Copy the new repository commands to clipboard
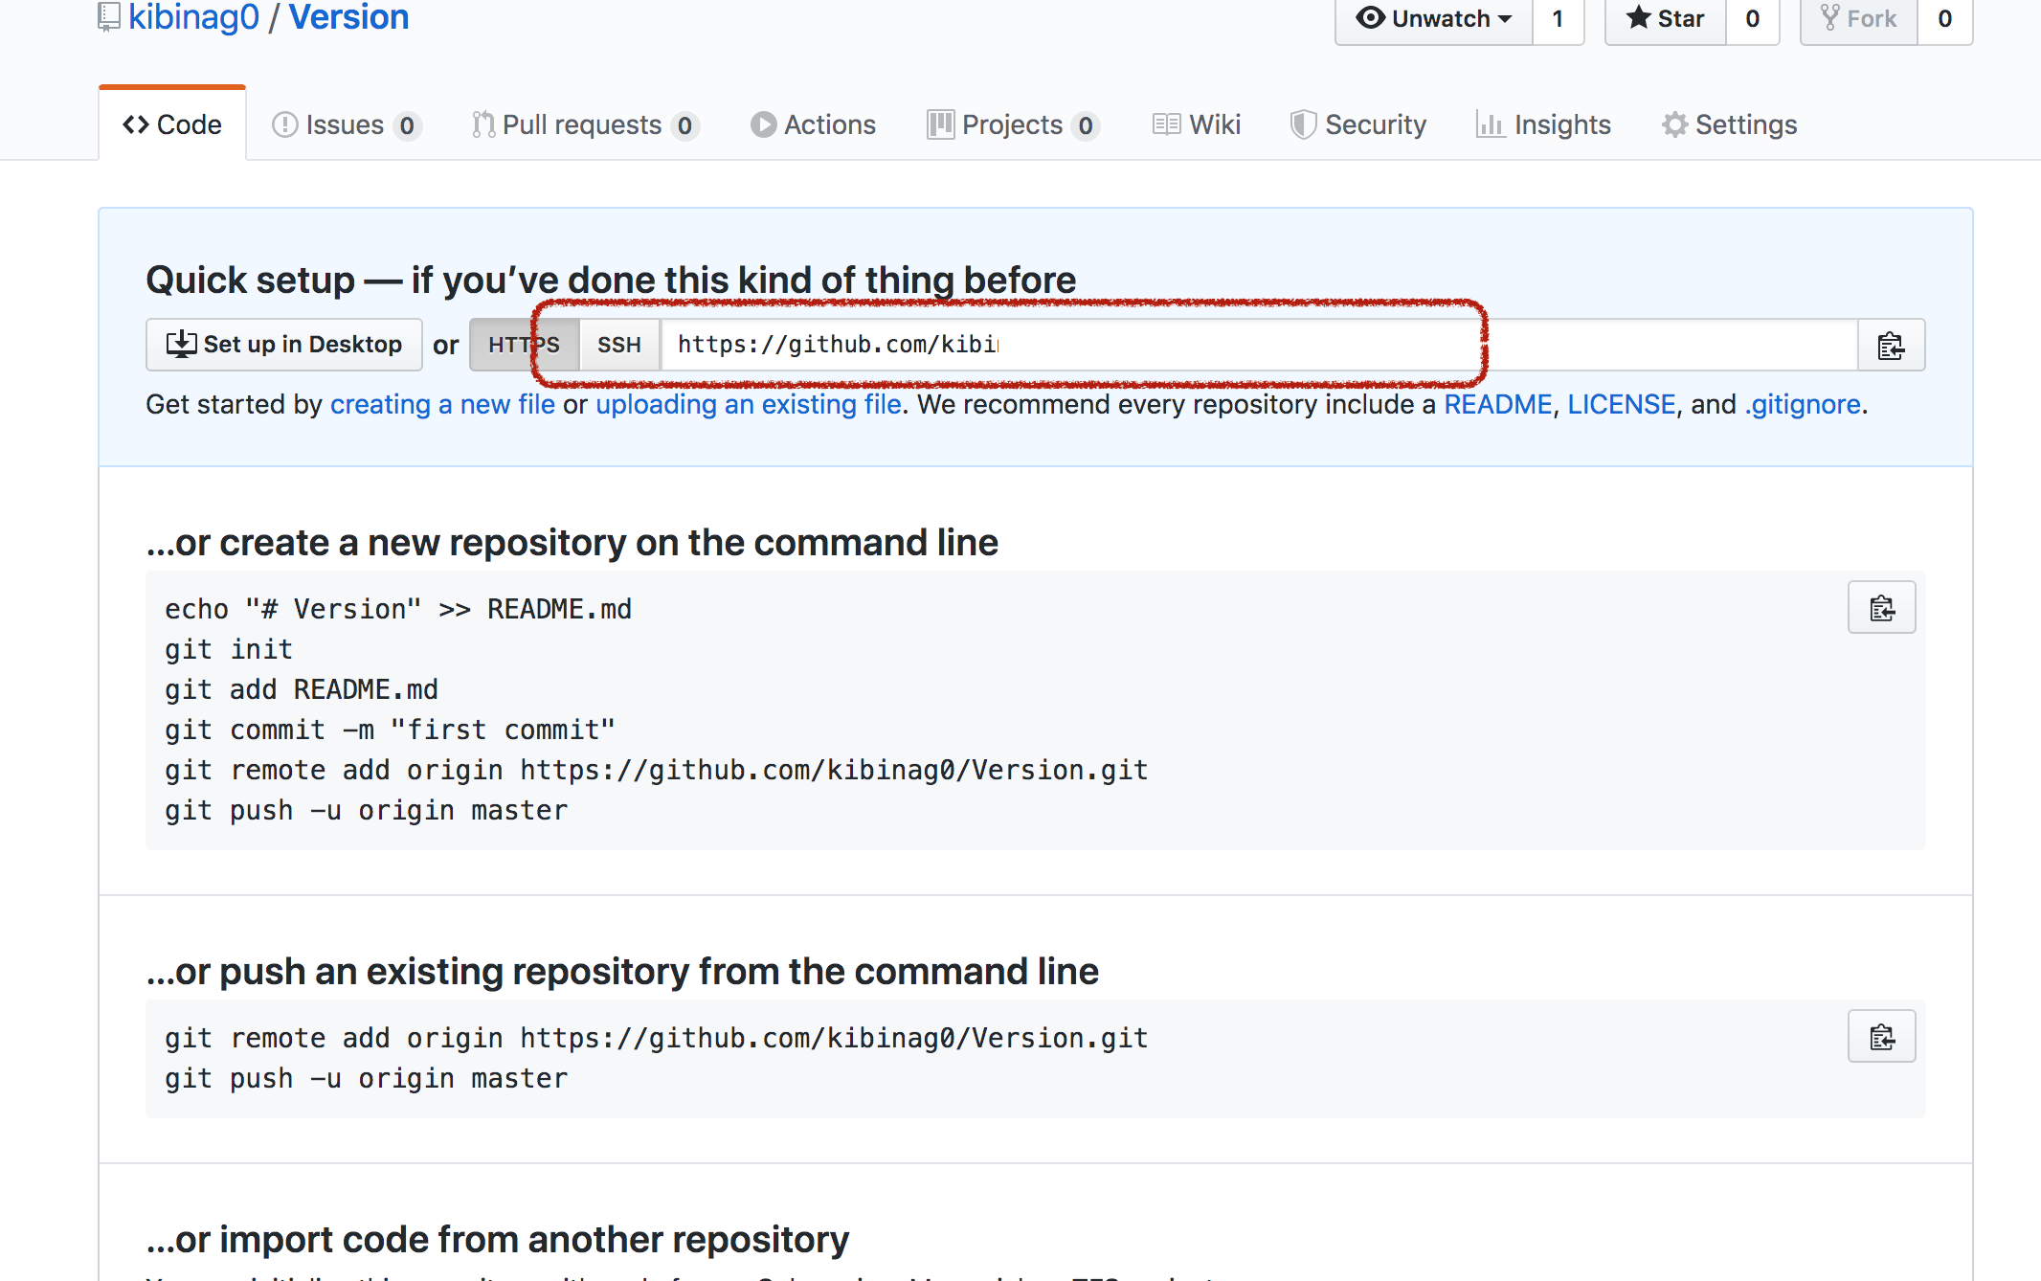 (x=1881, y=607)
